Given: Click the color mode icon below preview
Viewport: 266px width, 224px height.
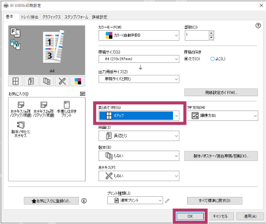Looking at the screenshot, I should 78,81.
